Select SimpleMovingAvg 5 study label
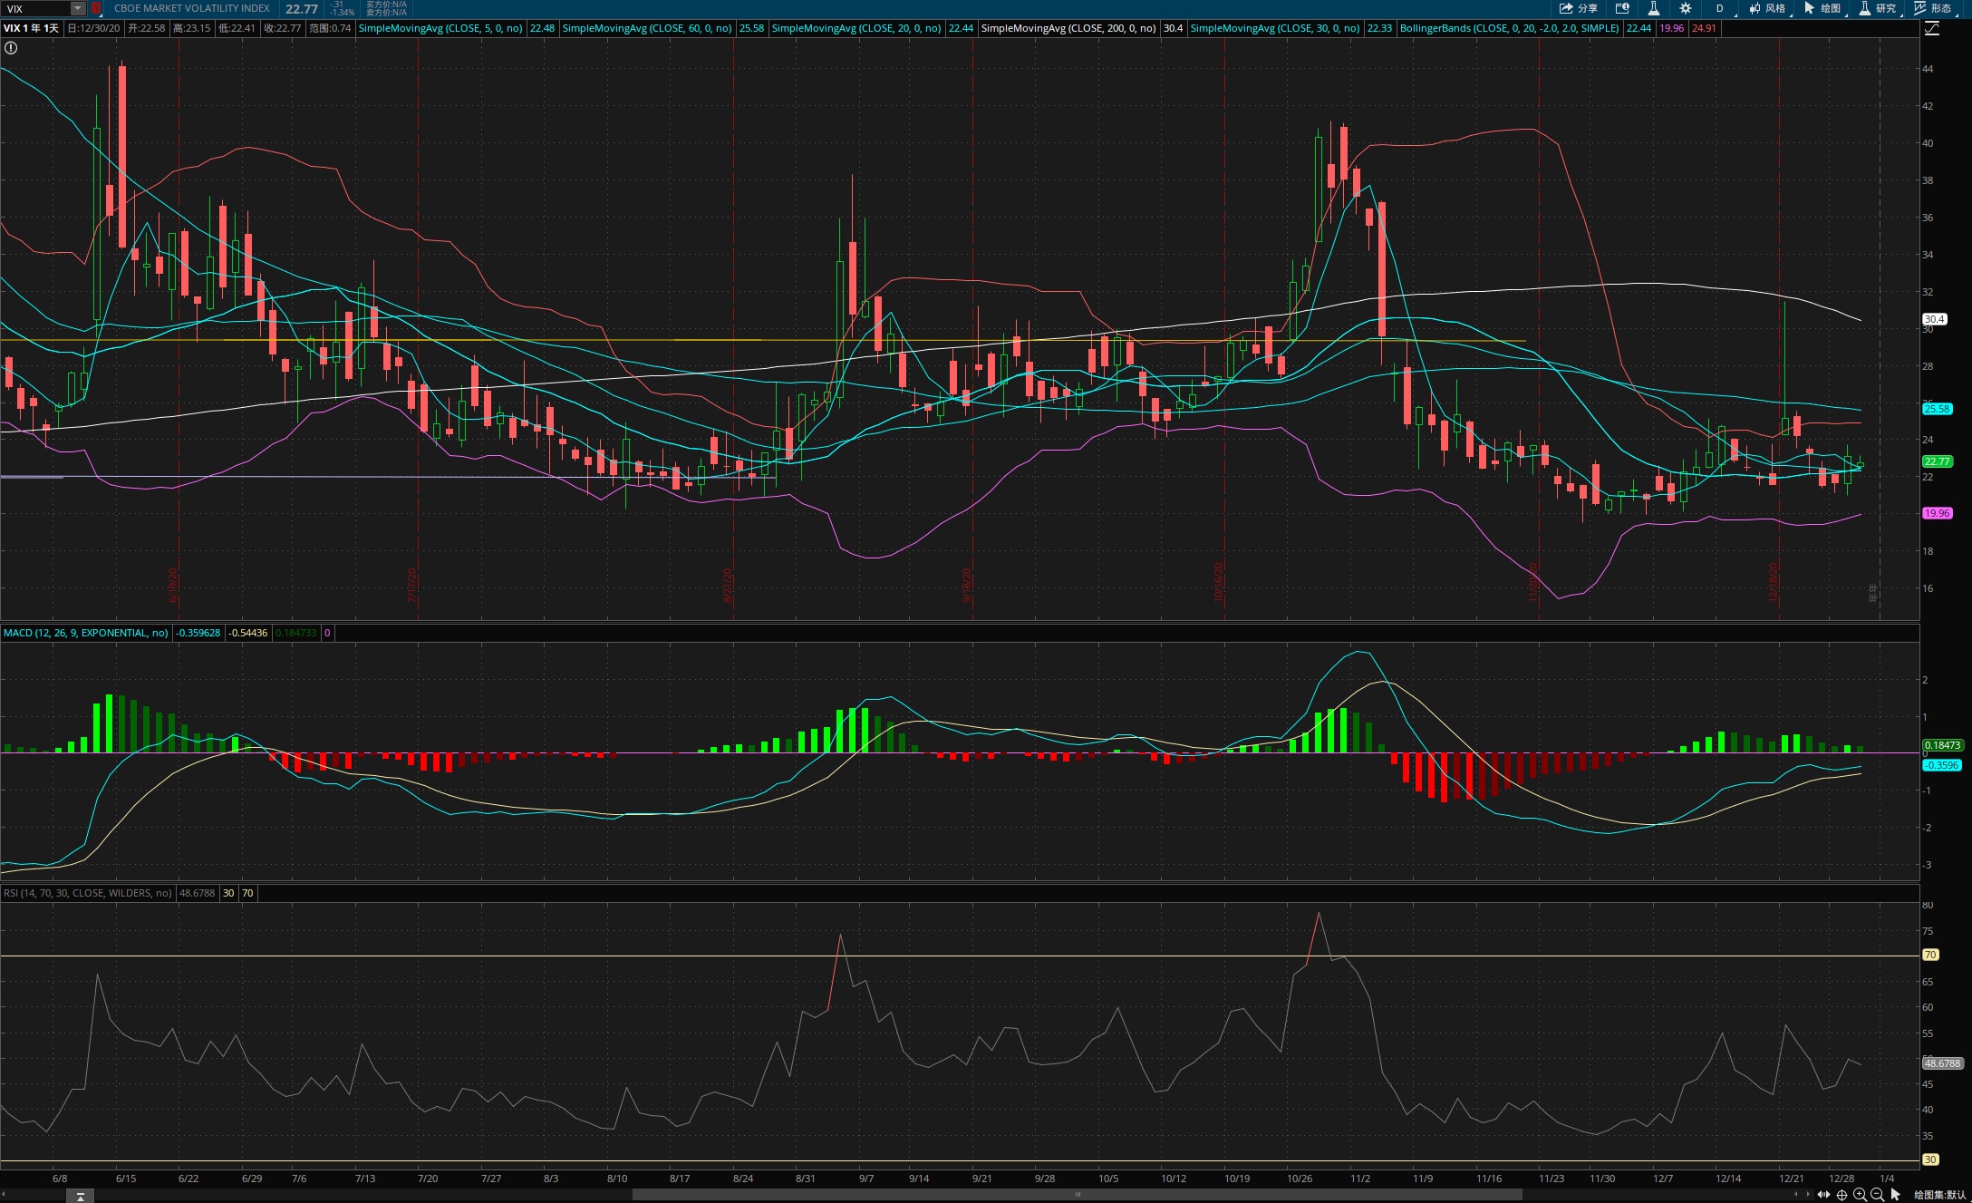The height and width of the screenshot is (1203, 1972). (440, 28)
